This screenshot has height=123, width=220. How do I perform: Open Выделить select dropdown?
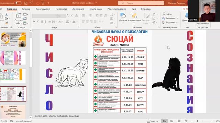(x=169, y=22)
